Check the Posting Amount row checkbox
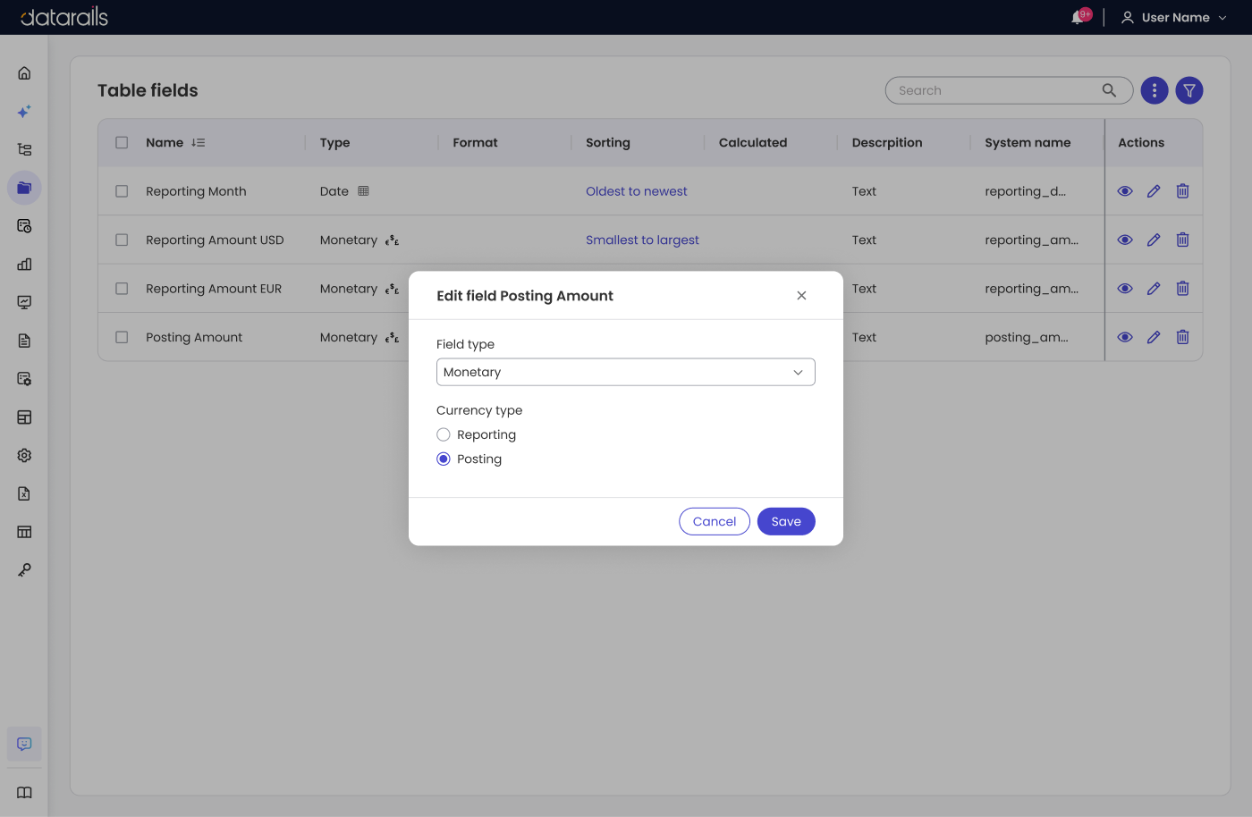Viewport: 1252px width, 817px height. click(122, 337)
